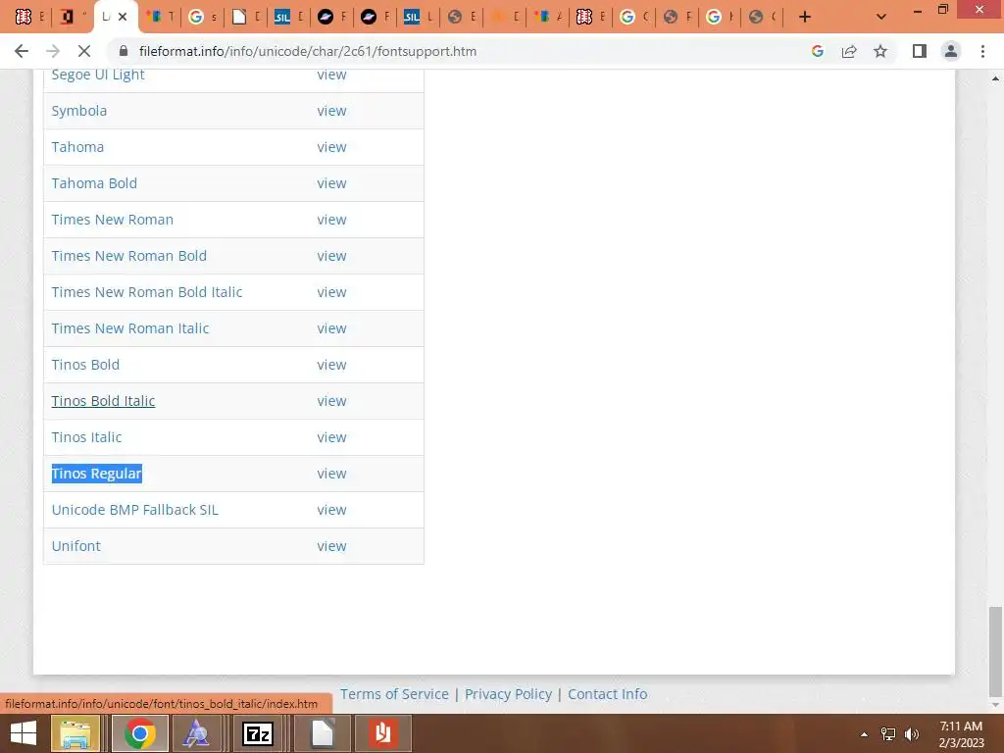Switch to the orange icon tab
The height and width of the screenshot is (753, 1004).
[505, 17]
